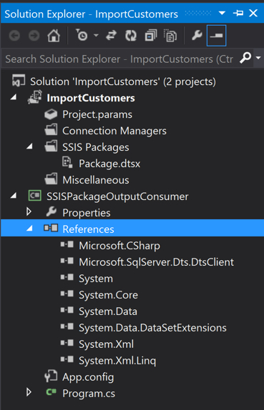Click the Package.dtsx file icon

click(x=67, y=163)
